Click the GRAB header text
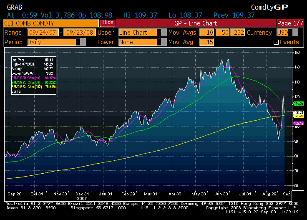 [x=15, y=7]
